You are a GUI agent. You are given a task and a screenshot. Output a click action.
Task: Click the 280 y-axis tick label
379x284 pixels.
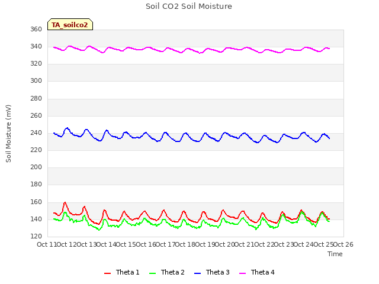click(x=36, y=99)
